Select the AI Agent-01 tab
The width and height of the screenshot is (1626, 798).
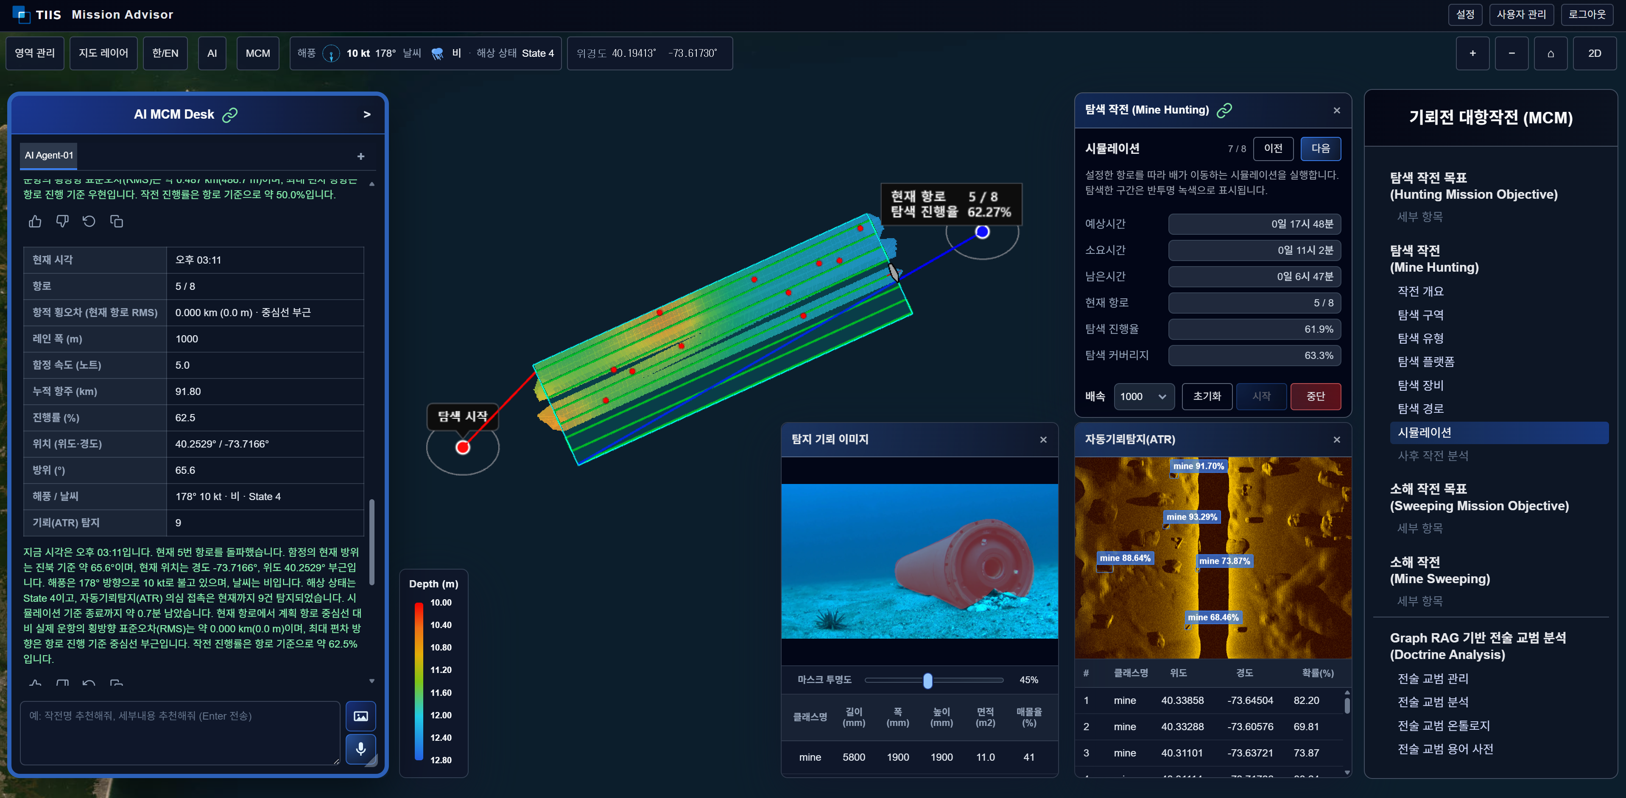coord(49,155)
